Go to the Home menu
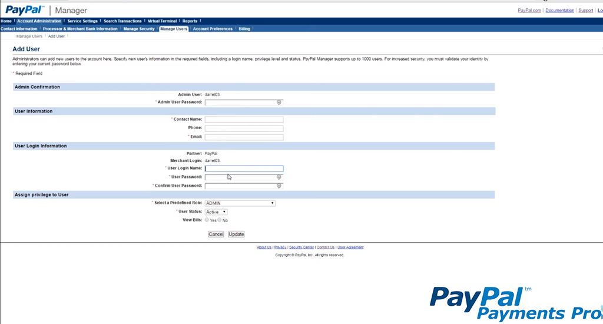Viewport: 603px width, 324px height. pos(6,21)
